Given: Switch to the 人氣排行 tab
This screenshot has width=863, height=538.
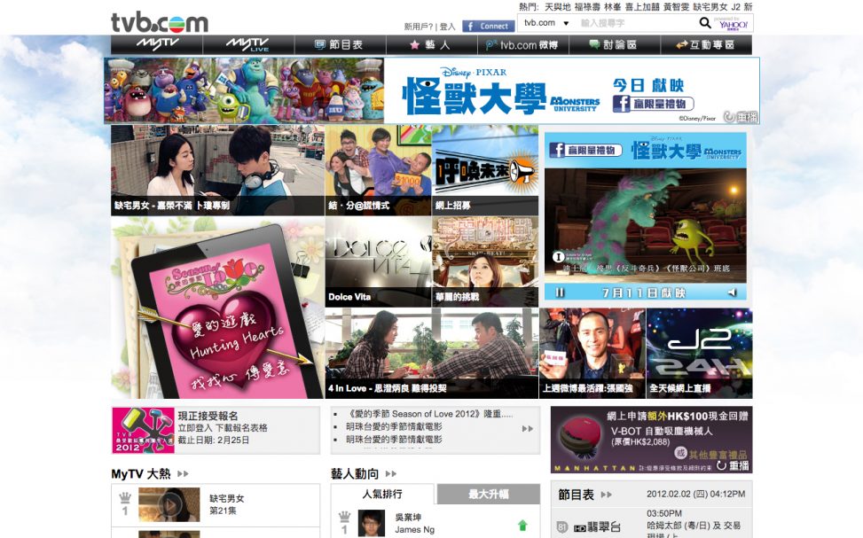Looking at the screenshot, I should point(382,494).
